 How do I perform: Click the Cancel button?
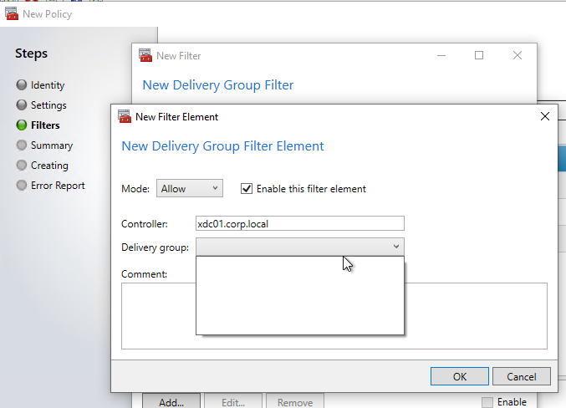pyautogui.click(x=522, y=376)
